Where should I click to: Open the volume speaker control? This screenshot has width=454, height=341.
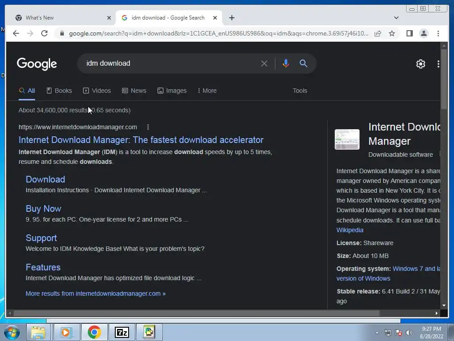click(x=409, y=333)
